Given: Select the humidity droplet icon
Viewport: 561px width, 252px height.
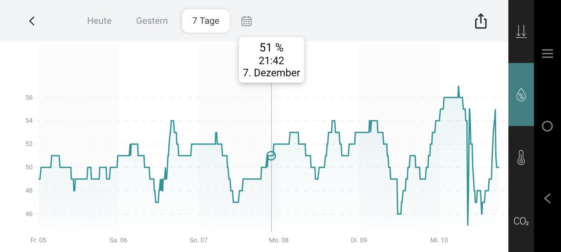Looking at the screenshot, I should pyautogui.click(x=521, y=94).
